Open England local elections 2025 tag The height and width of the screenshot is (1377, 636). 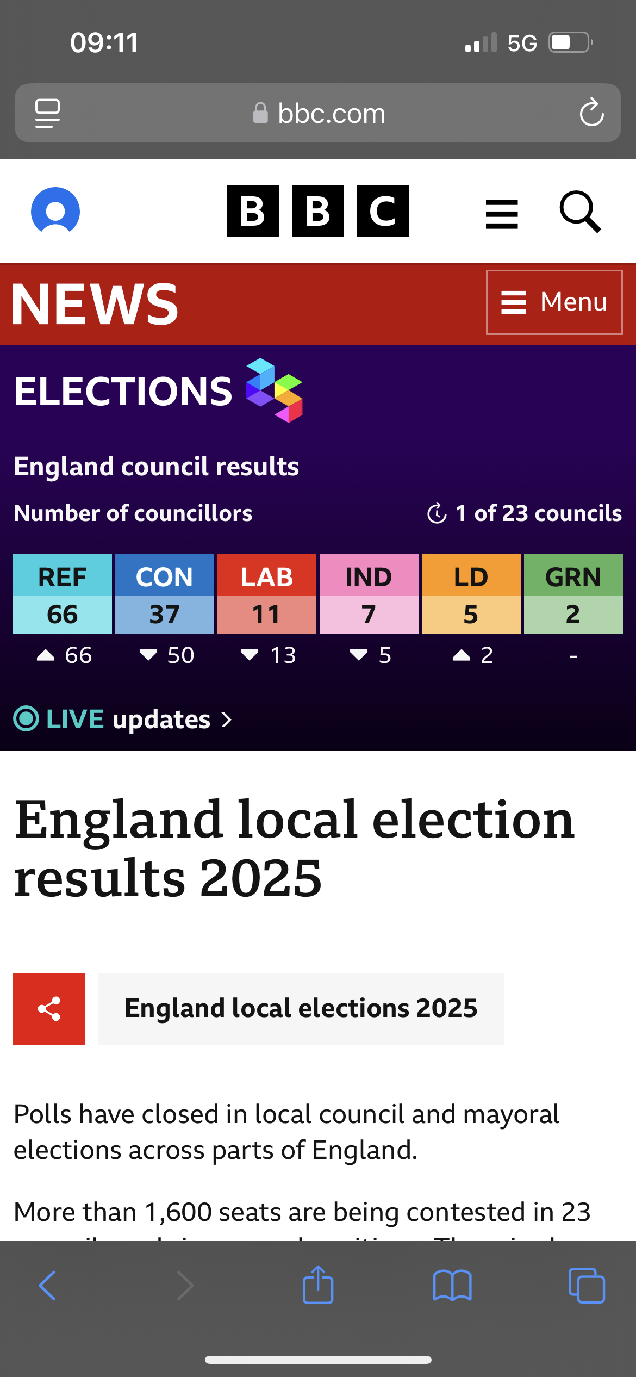tap(301, 1009)
